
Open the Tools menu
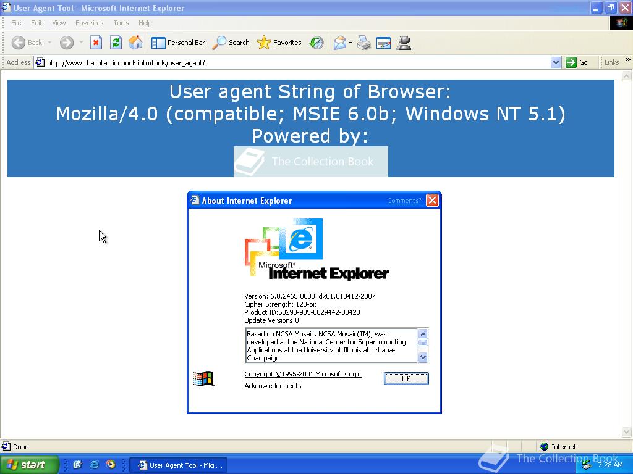(121, 23)
